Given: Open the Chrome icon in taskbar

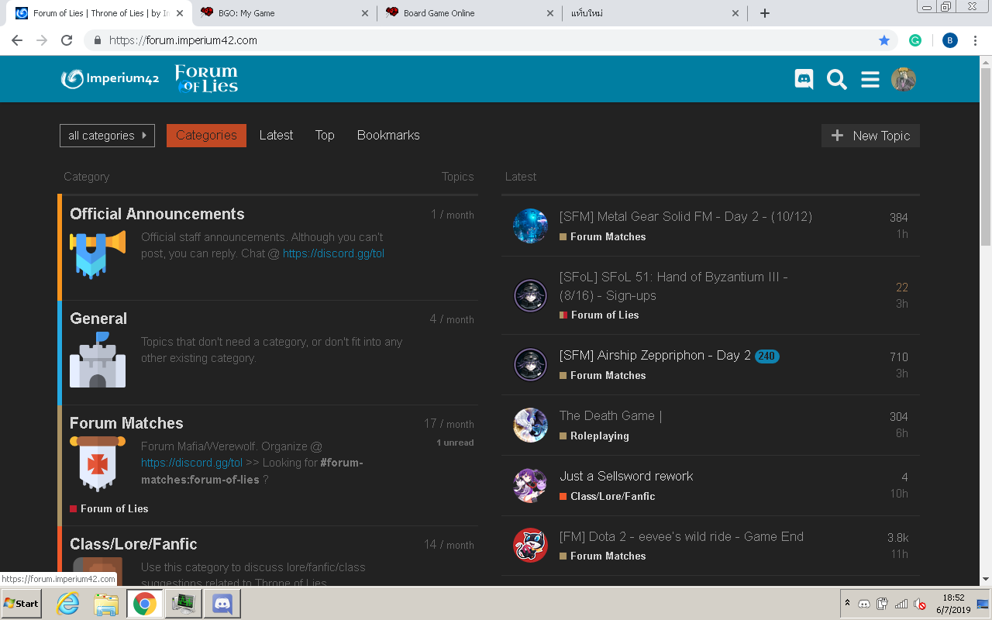Looking at the screenshot, I should [x=145, y=603].
